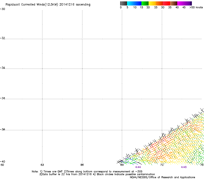204x179 pixels.
Task: Select the green 15-20 knots color segment
Action: pos(145,3)
